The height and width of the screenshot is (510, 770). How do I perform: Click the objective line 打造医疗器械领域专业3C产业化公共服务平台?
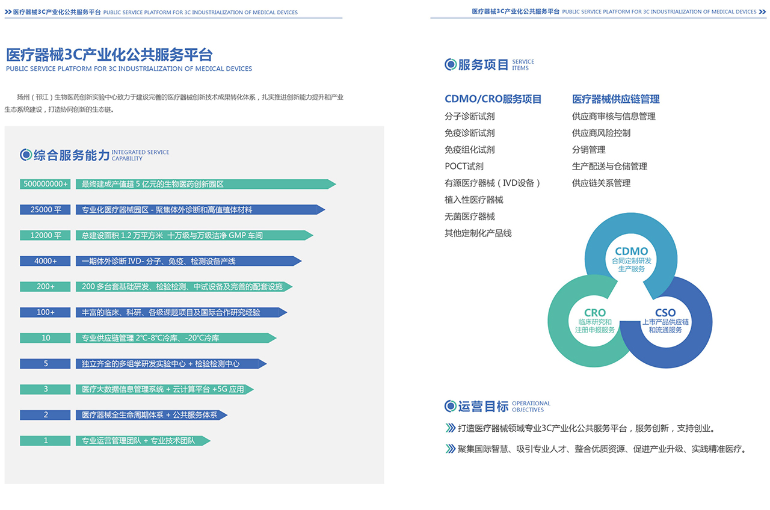587,429
